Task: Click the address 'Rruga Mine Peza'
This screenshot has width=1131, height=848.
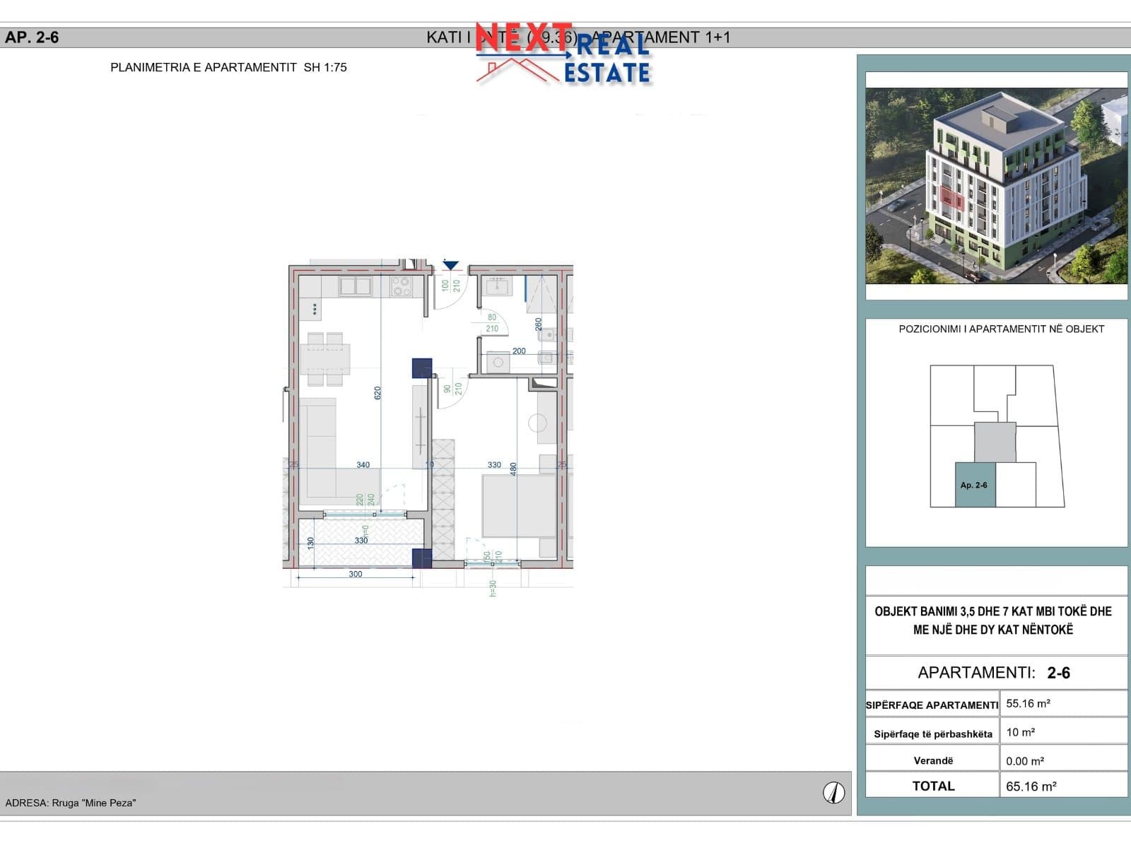Action: click(93, 803)
